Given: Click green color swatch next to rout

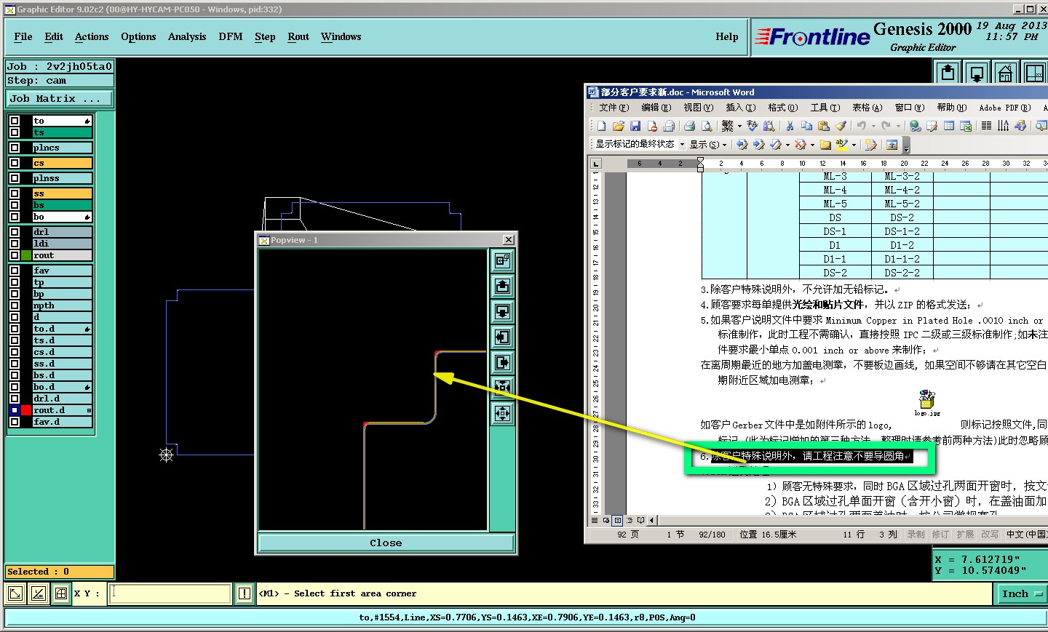Looking at the screenshot, I should (26, 255).
